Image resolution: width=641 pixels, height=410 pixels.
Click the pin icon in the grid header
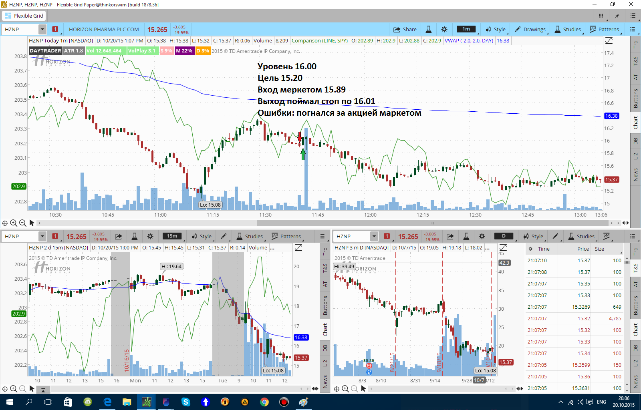[x=617, y=16]
